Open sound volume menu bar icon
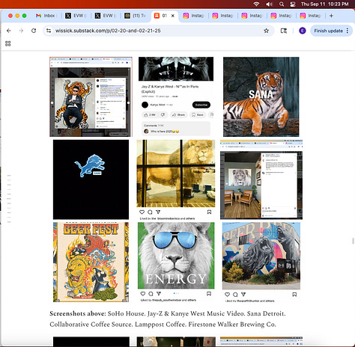Viewport: 355px width, 347px height. 269,4
